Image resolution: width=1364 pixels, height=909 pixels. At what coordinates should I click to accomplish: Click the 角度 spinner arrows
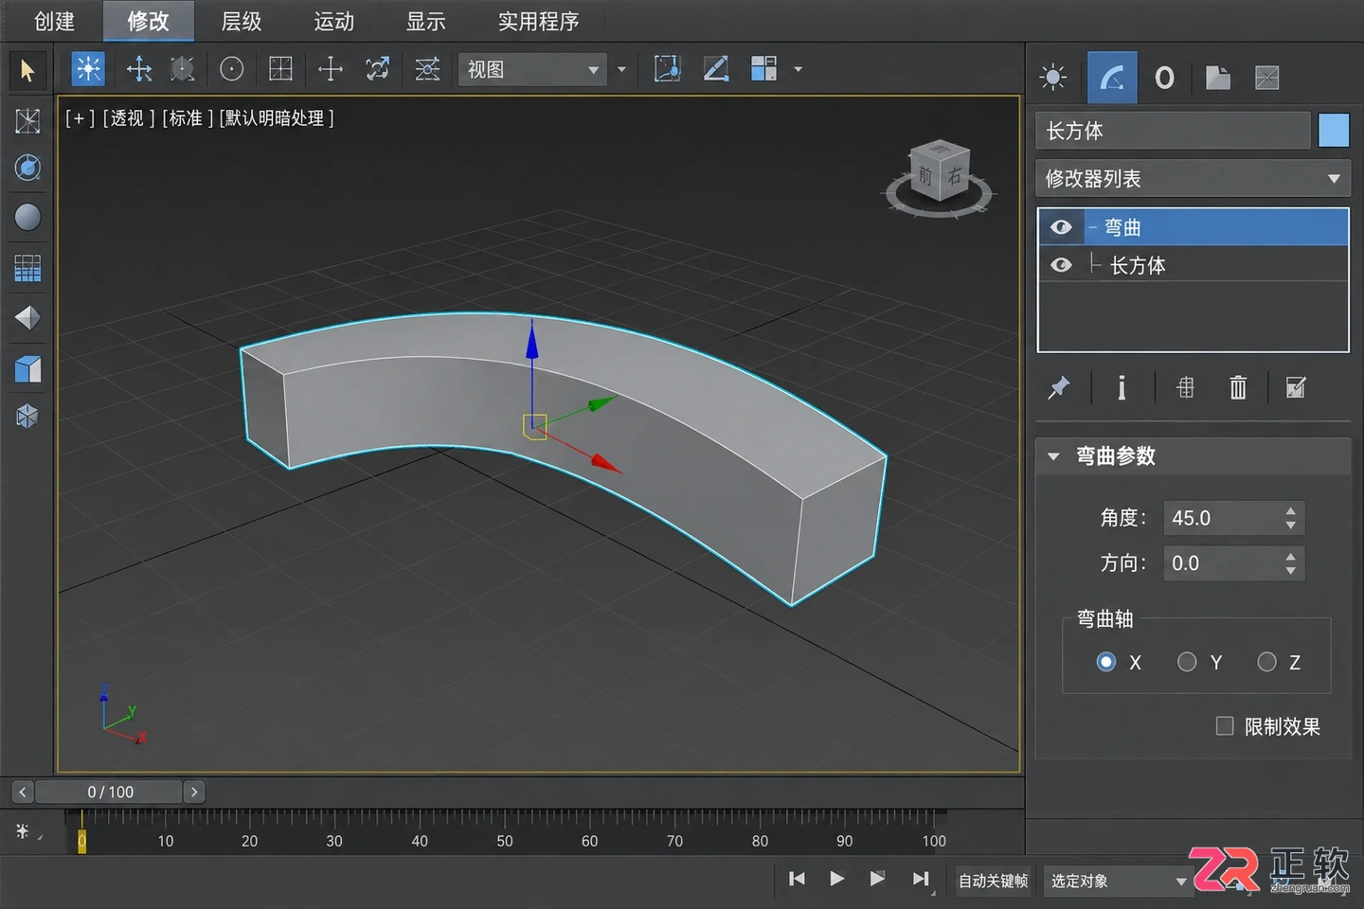1290,518
